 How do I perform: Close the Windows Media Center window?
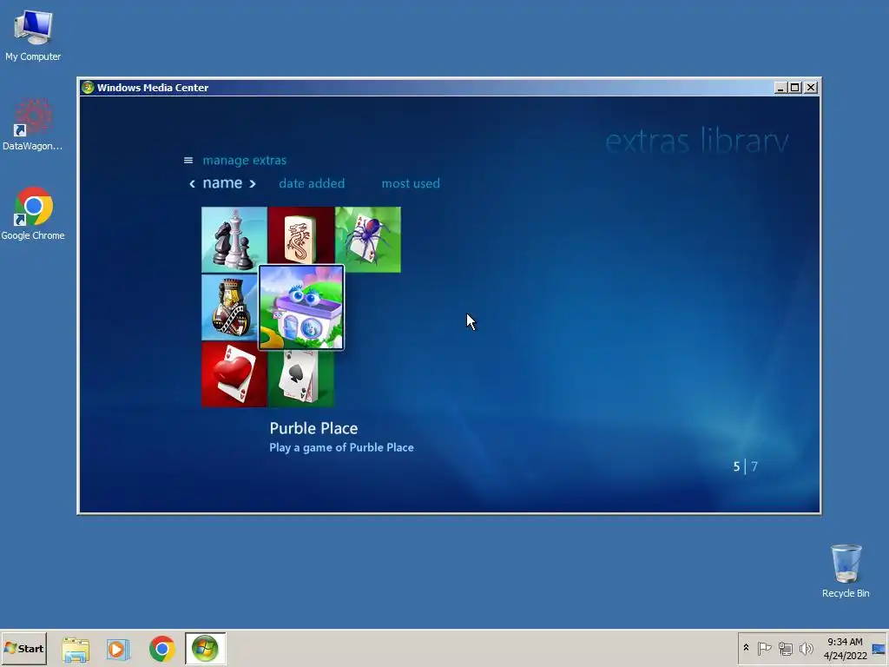click(x=811, y=88)
